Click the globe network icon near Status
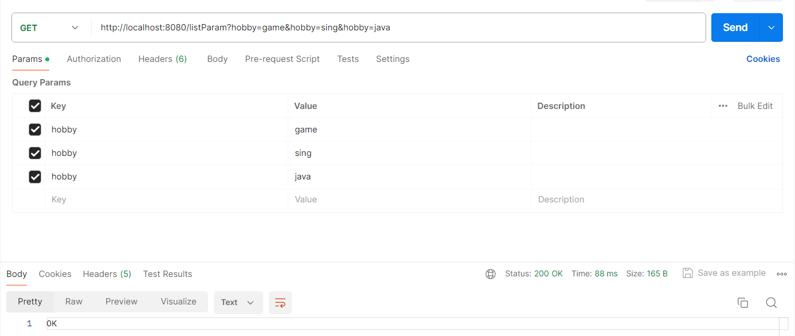Screen dimensions: 795x336 491,274
